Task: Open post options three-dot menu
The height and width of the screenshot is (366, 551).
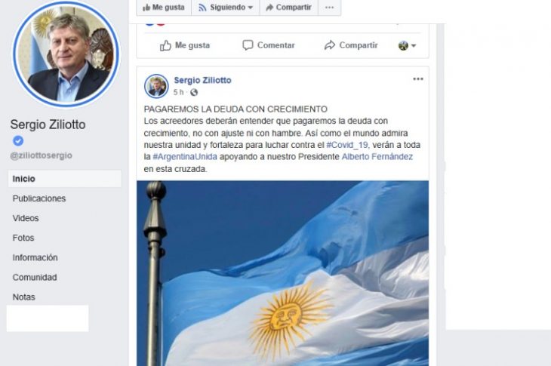Action: click(418, 79)
